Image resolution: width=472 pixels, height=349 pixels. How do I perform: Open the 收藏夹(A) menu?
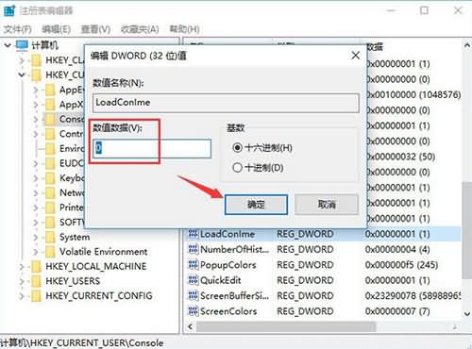(140, 29)
